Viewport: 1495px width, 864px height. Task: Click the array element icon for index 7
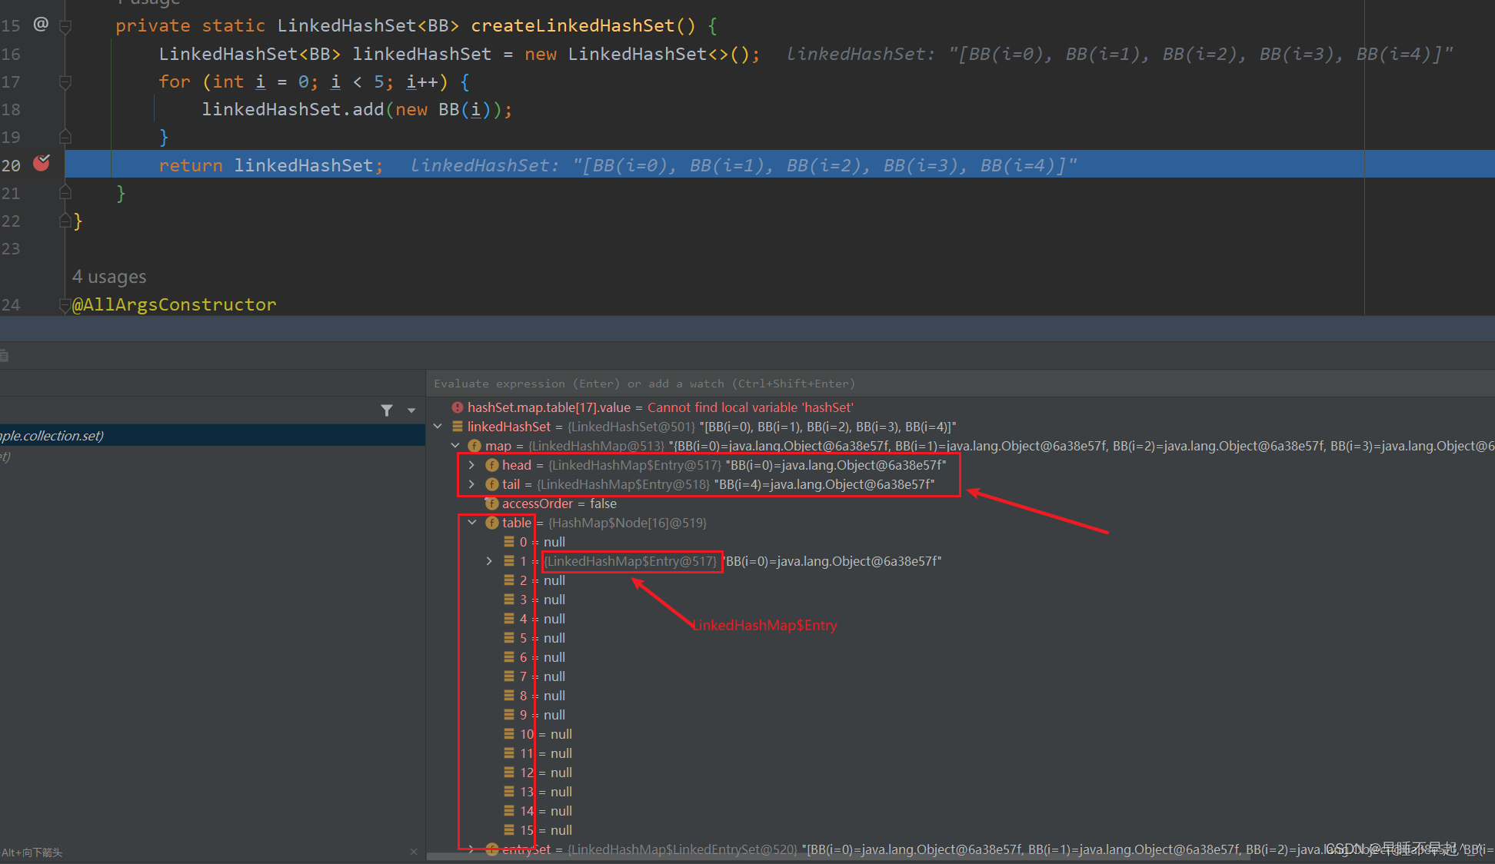pyautogui.click(x=509, y=676)
